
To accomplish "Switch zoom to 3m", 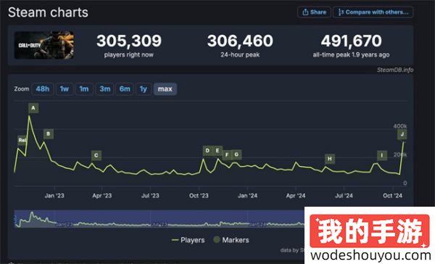I will point(105,89).
